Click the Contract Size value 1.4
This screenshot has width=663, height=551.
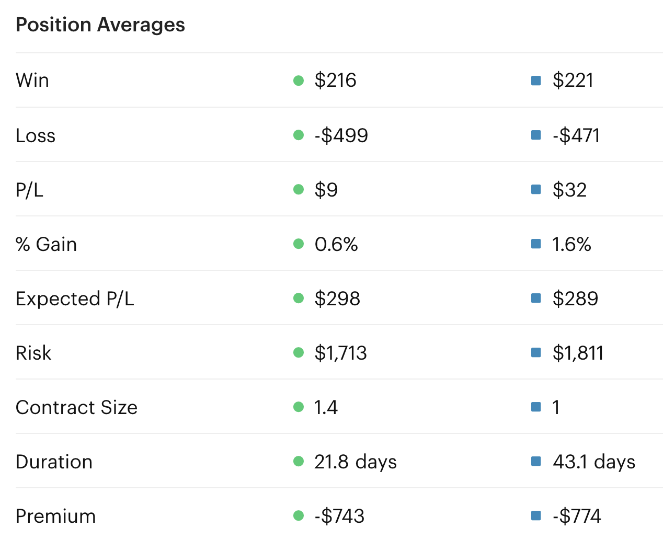point(326,407)
